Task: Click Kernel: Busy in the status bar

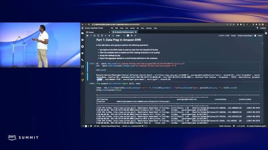Action: [126, 126]
